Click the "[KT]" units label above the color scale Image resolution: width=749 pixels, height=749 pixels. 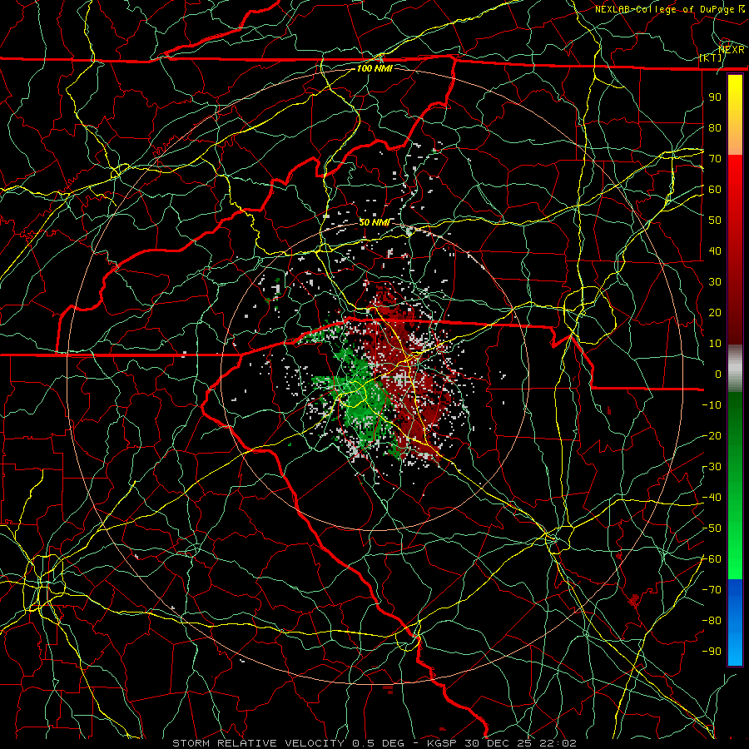[711, 57]
